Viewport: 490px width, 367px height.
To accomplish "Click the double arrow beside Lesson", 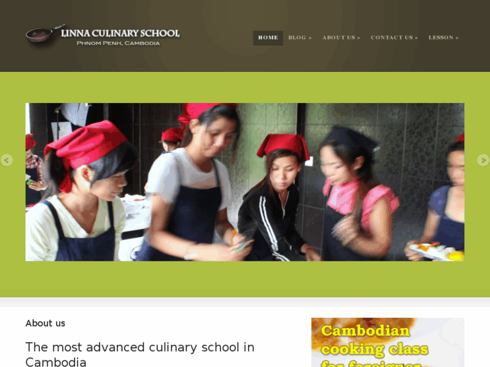I will pyautogui.click(x=457, y=38).
